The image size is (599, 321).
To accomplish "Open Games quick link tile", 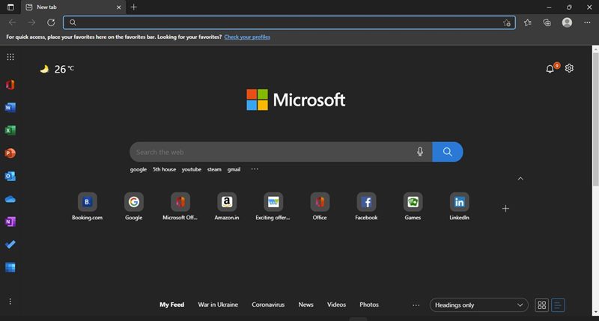I will (413, 207).
